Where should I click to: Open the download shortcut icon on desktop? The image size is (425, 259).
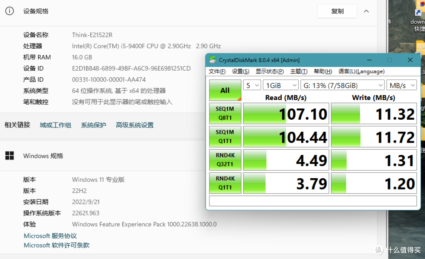(419, 16)
